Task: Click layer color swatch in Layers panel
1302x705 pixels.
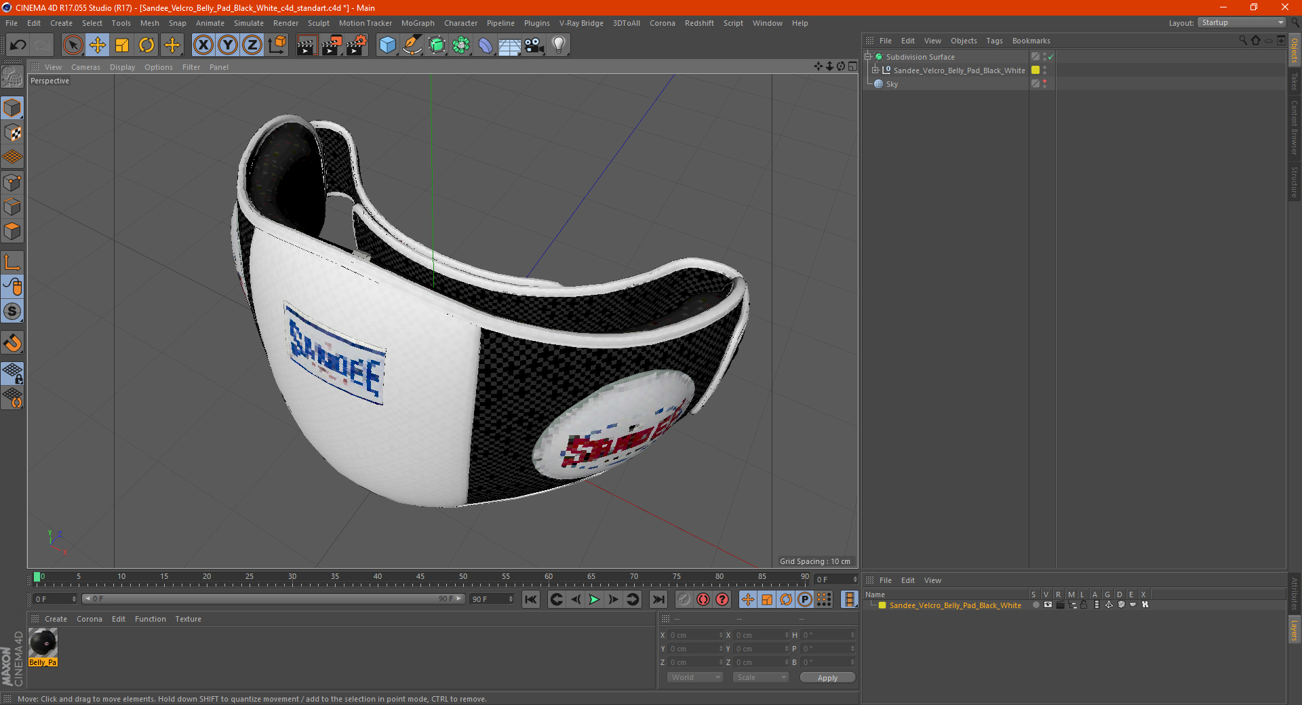Action: [x=882, y=605]
